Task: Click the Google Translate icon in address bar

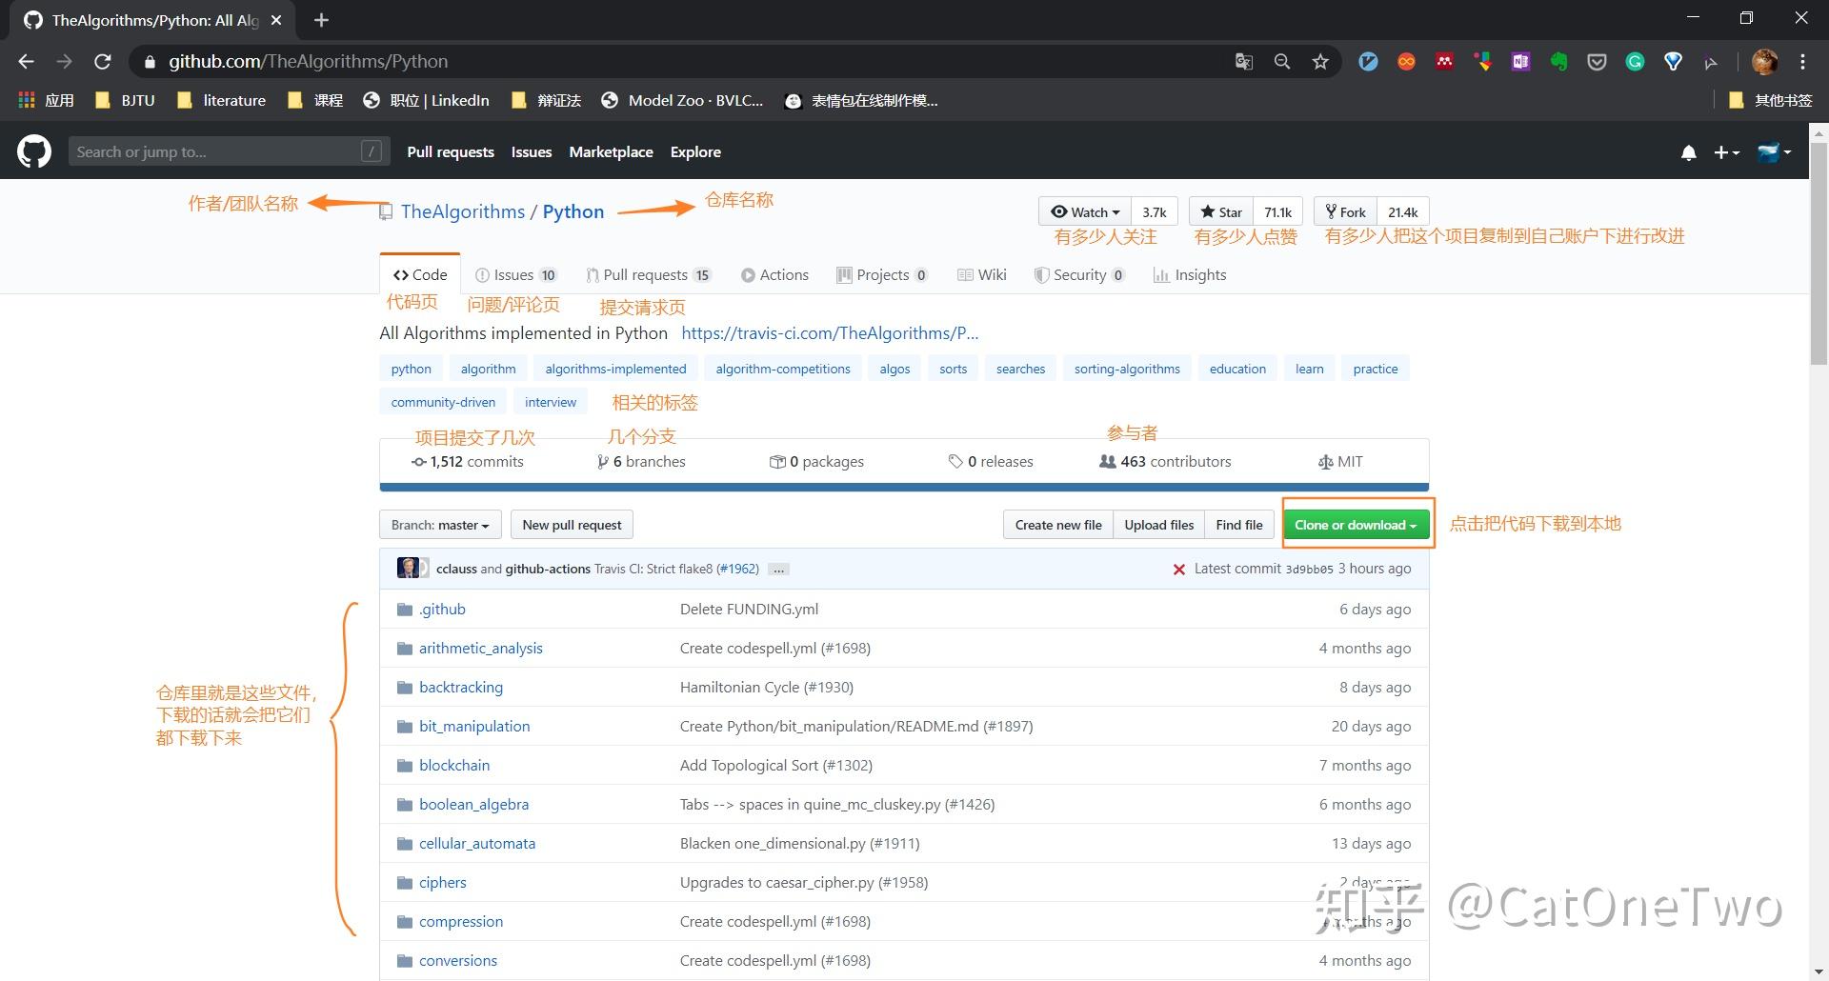Action: (x=1243, y=61)
